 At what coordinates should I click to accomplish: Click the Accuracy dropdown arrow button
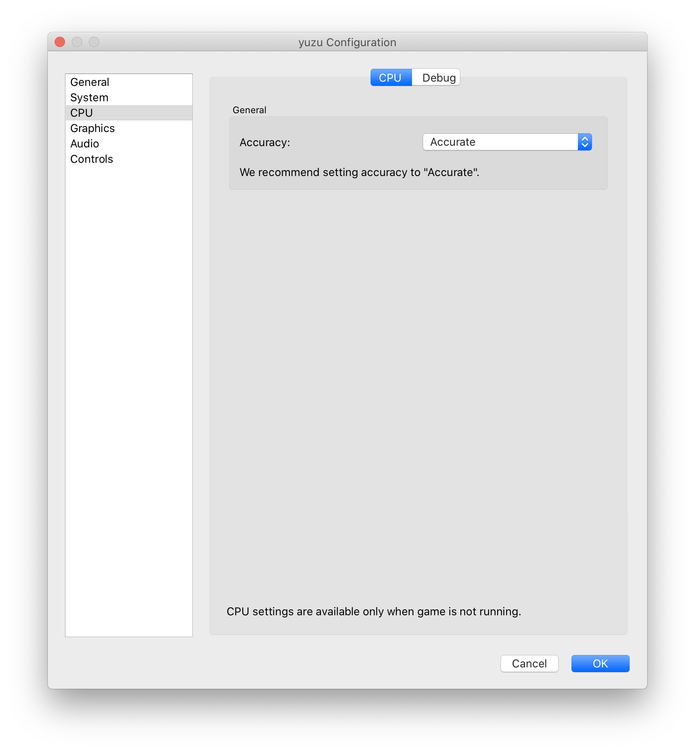(585, 142)
